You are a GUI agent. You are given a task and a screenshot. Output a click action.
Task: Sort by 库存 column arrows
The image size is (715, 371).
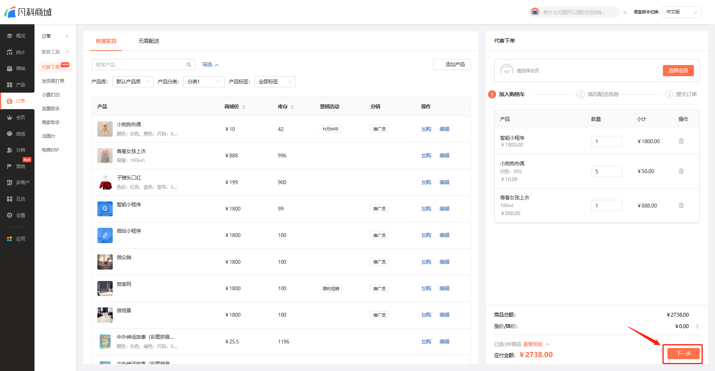pos(292,107)
